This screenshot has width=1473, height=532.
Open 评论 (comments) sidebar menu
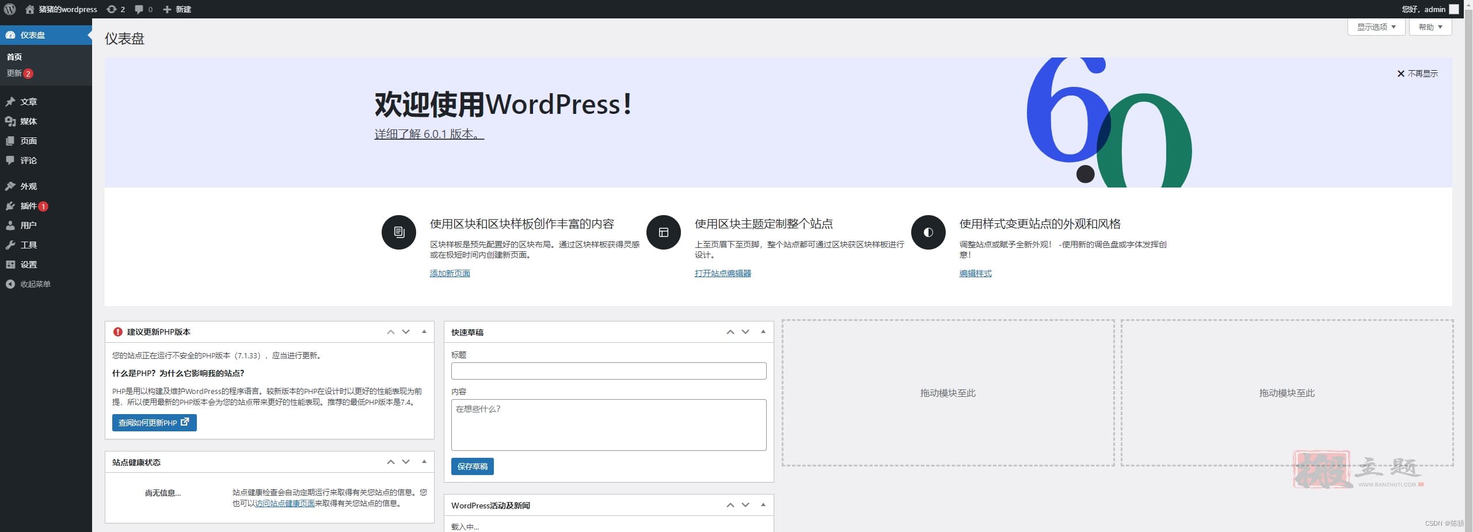coord(46,160)
